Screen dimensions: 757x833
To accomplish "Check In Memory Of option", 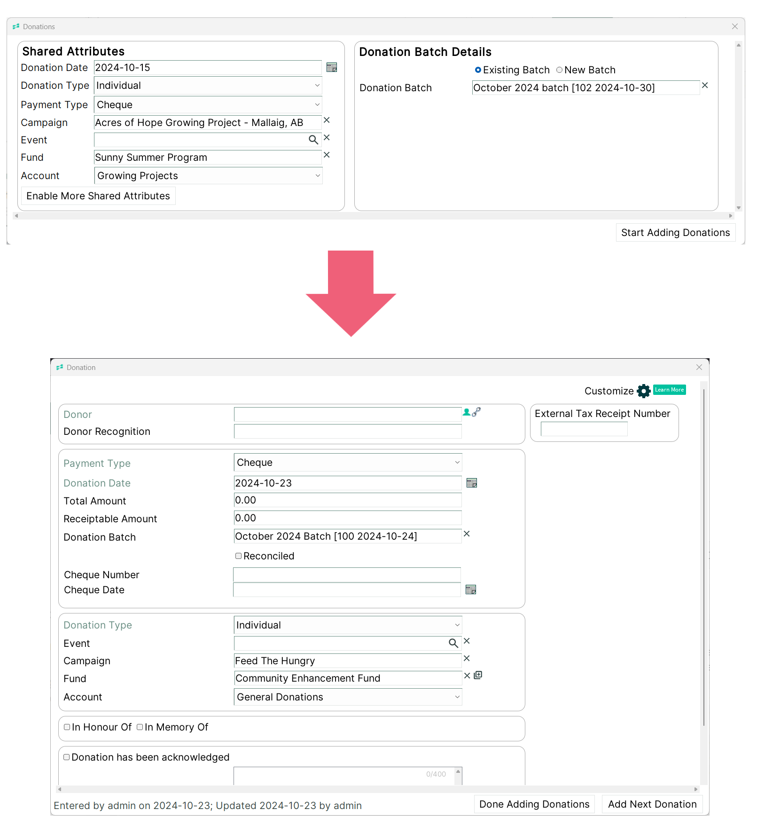I will coord(140,727).
